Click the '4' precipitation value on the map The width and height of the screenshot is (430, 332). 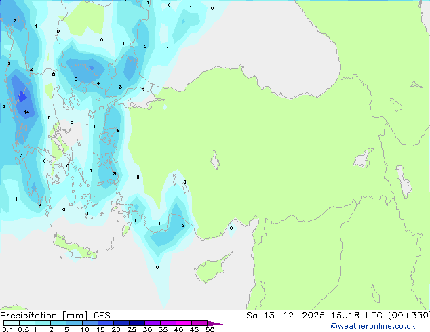pyautogui.click(x=98, y=83)
